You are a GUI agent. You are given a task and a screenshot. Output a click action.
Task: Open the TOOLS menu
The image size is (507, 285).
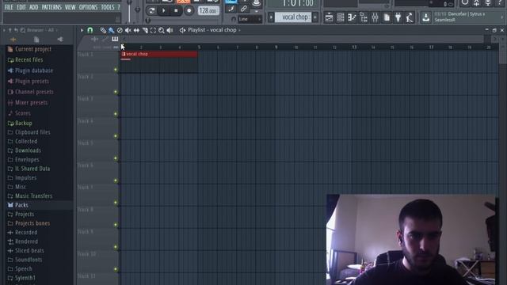[108, 7]
